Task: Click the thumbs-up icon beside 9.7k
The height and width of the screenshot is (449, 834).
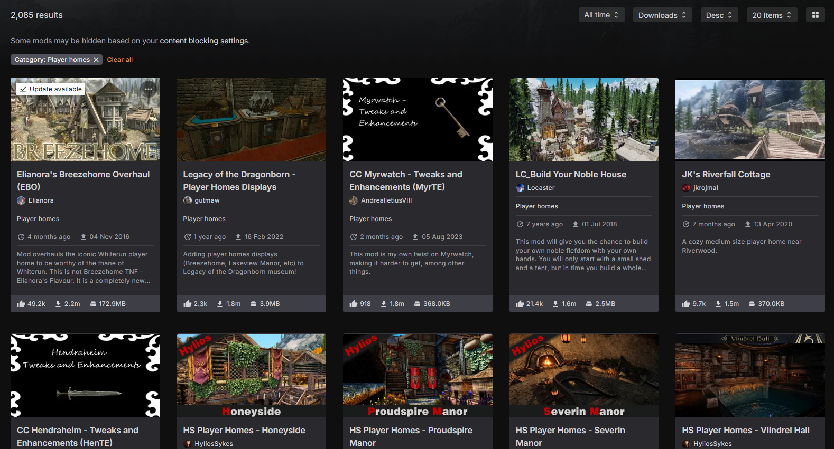Action: tap(686, 304)
